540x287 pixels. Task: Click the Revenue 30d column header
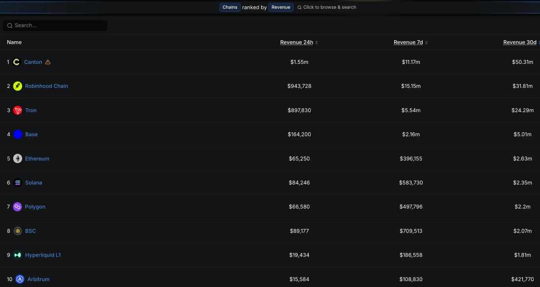[520, 42]
